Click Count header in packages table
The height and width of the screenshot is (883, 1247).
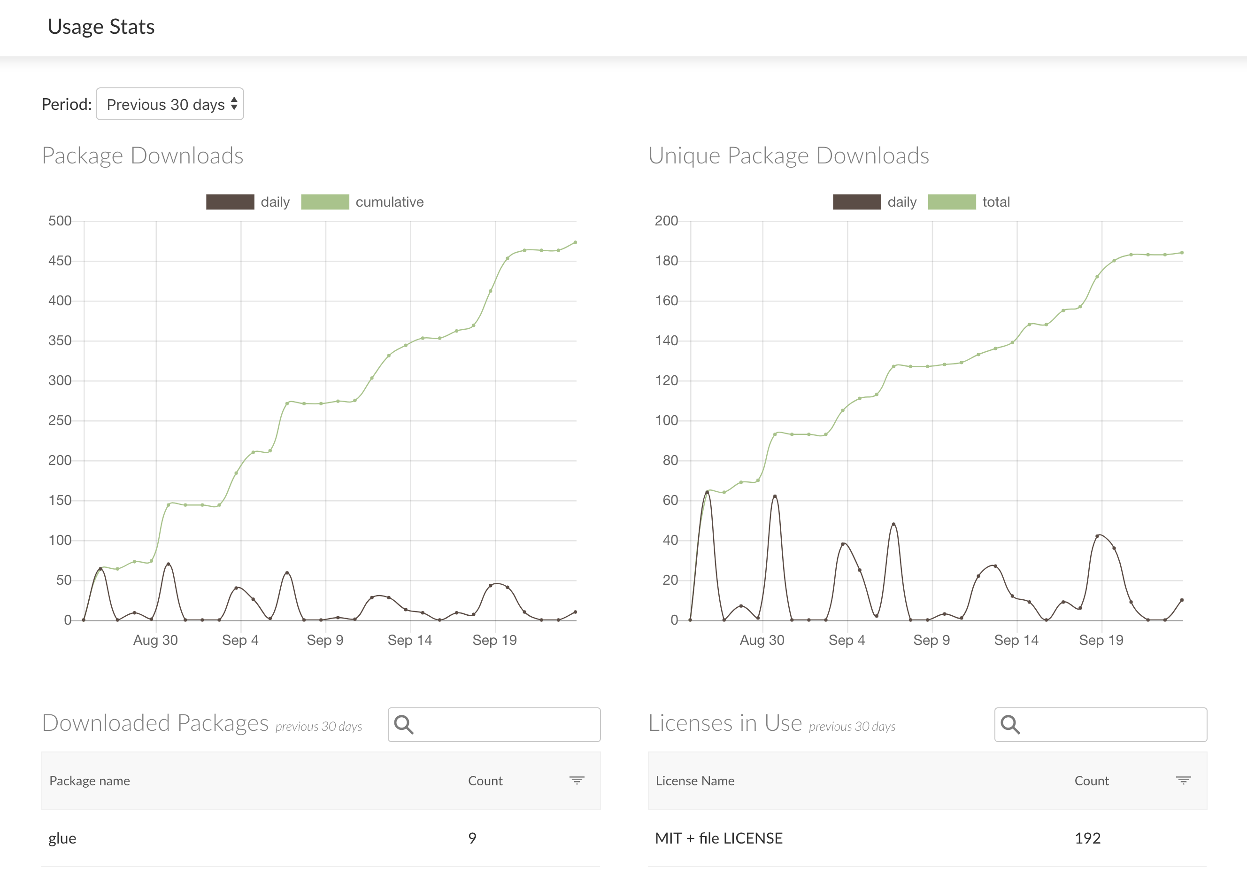pyautogui.click(x=485, y=781)
